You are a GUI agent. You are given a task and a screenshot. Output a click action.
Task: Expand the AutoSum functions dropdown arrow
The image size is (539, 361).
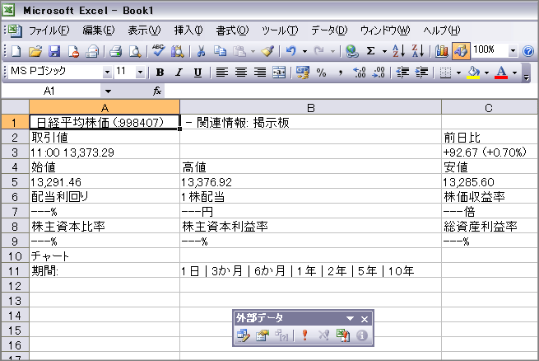click(x=384, y=52)
